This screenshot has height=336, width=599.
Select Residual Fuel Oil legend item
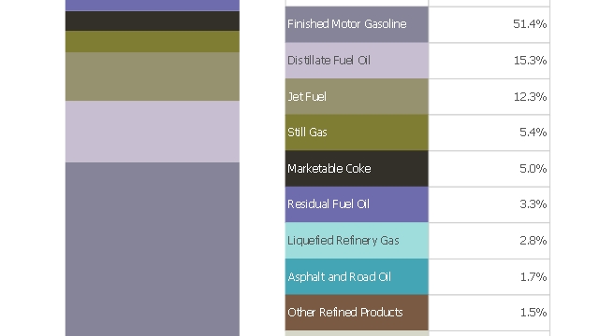(357, 204)
